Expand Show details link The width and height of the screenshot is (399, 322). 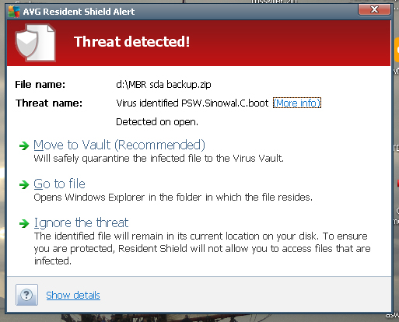click(x=73, y=296)
